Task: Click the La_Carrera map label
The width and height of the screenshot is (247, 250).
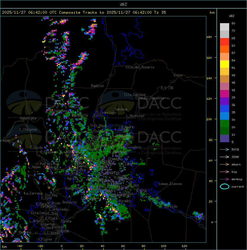Action: (33, 193)
